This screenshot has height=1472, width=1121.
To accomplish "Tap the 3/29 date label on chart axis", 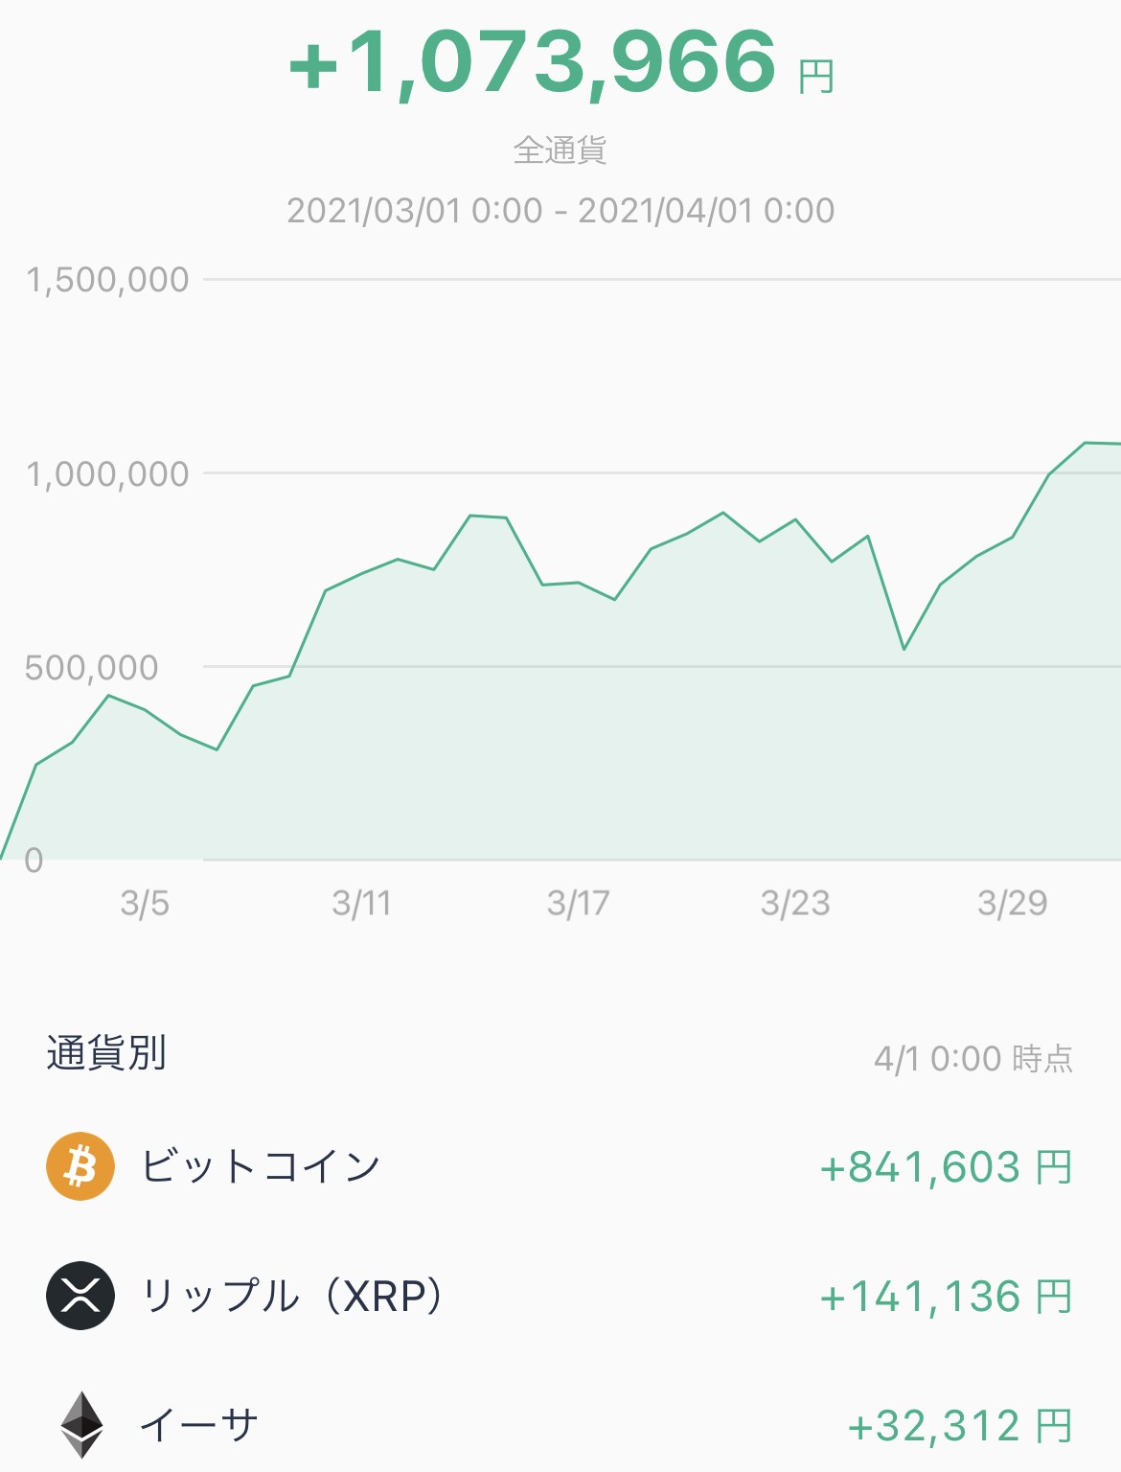I will 1013,903.
